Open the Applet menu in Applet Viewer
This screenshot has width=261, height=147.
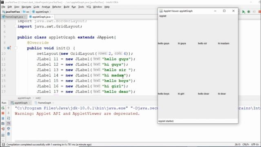coord(163,16)
